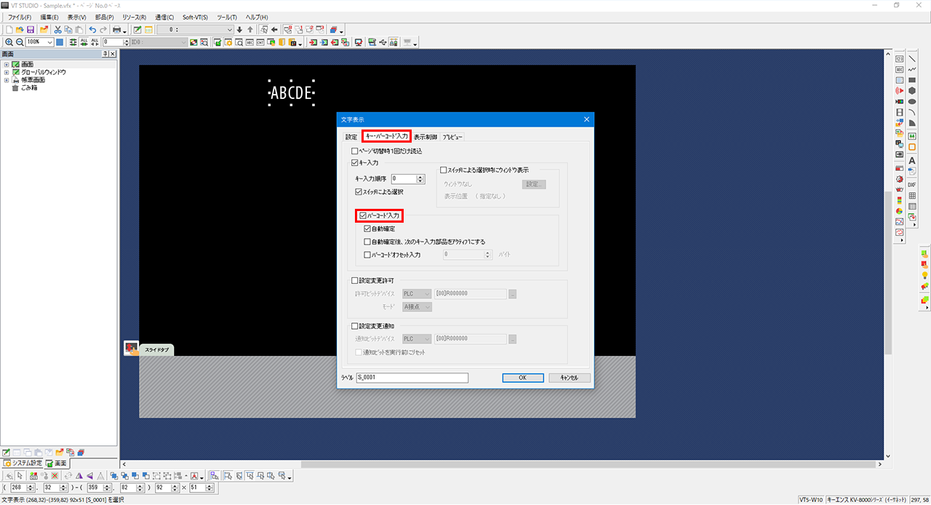Viewport: 931px width, 505px height.
Task: Select the text 'A' drawing tool
Action: pos(912,160)
